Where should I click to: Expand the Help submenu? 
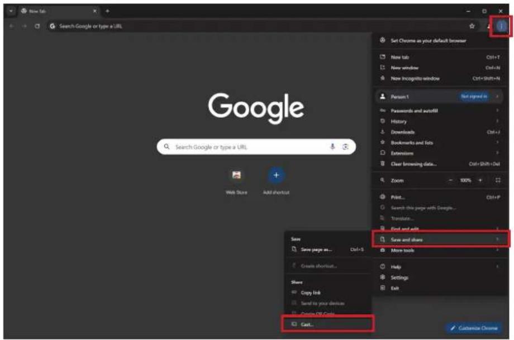(x=440, y=267)
